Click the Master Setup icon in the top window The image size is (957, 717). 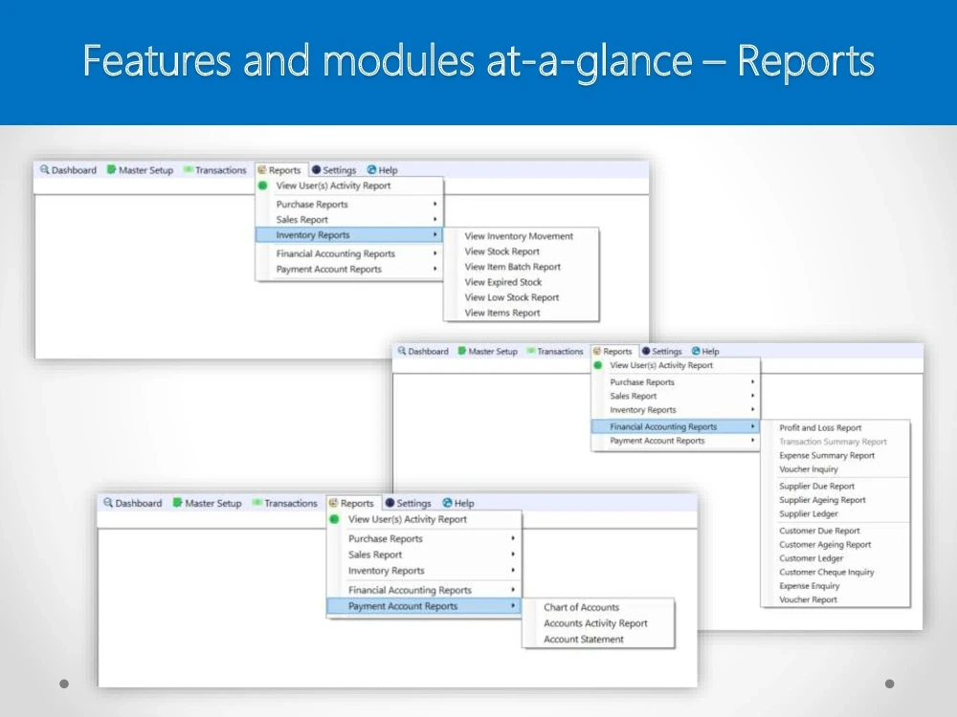tap(111, 169)
